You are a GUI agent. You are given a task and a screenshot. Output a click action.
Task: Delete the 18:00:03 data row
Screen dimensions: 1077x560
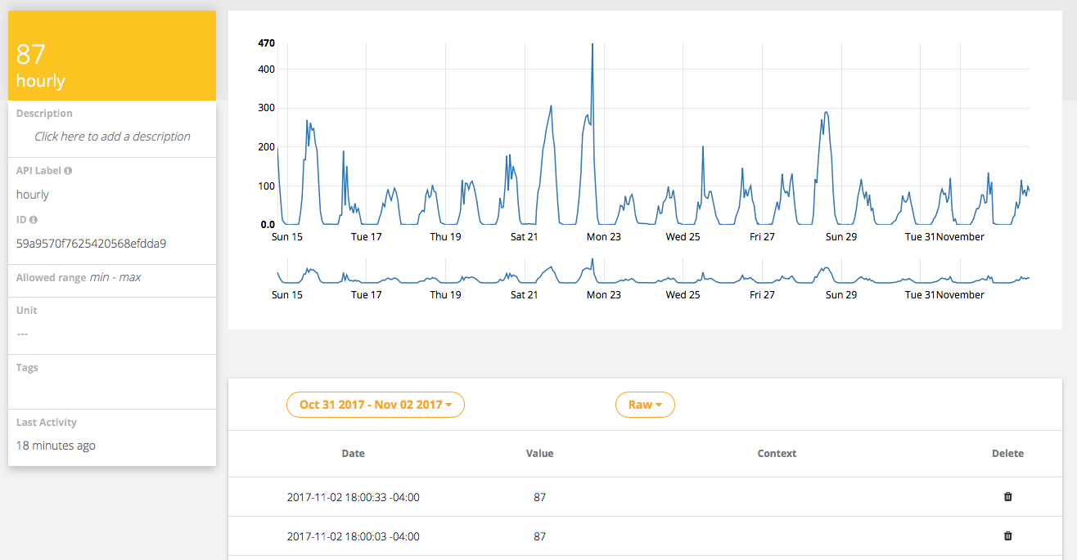coord(1007,535)
